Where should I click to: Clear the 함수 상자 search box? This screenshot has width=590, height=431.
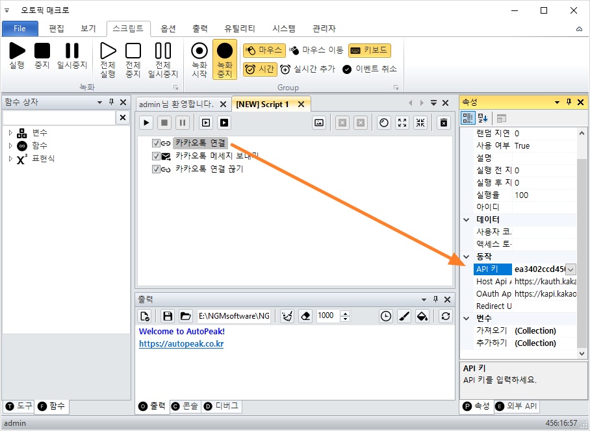tap(123, 117)
